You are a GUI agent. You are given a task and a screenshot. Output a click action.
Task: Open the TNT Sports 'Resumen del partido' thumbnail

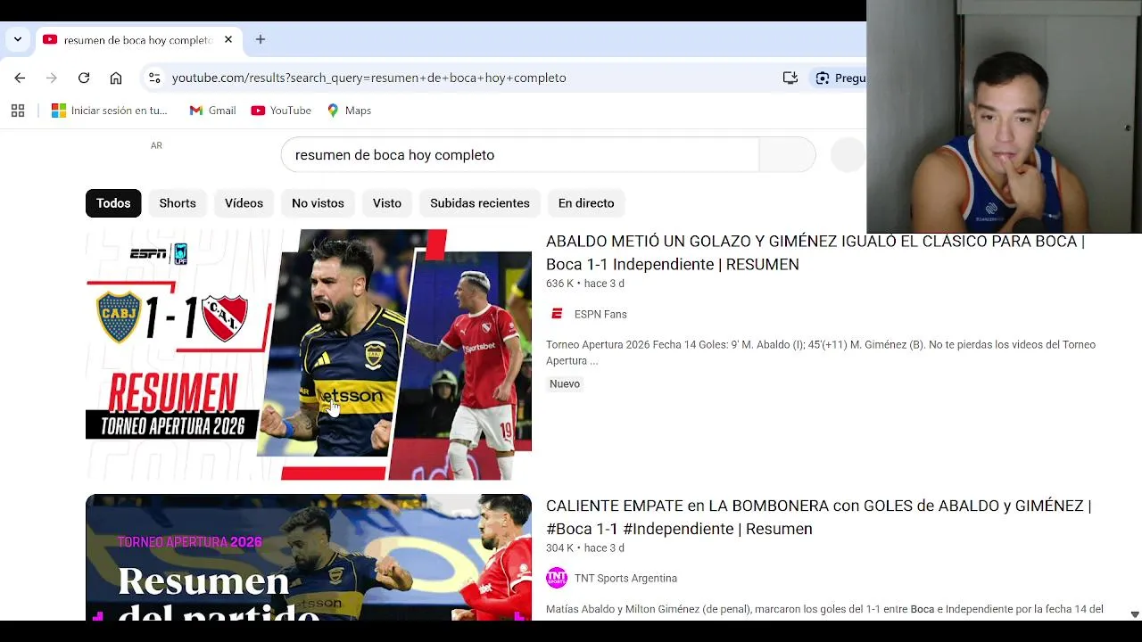point(309,557)
